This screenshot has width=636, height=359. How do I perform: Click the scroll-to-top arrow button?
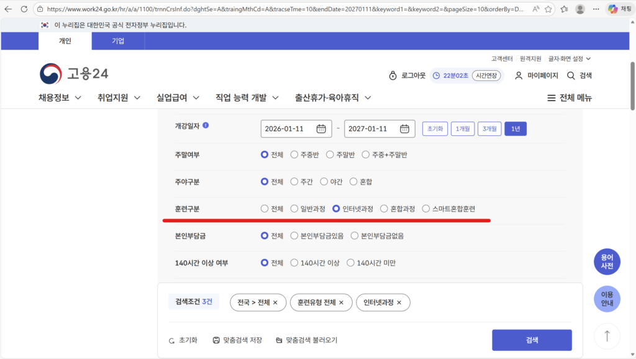tap(607, 335)
